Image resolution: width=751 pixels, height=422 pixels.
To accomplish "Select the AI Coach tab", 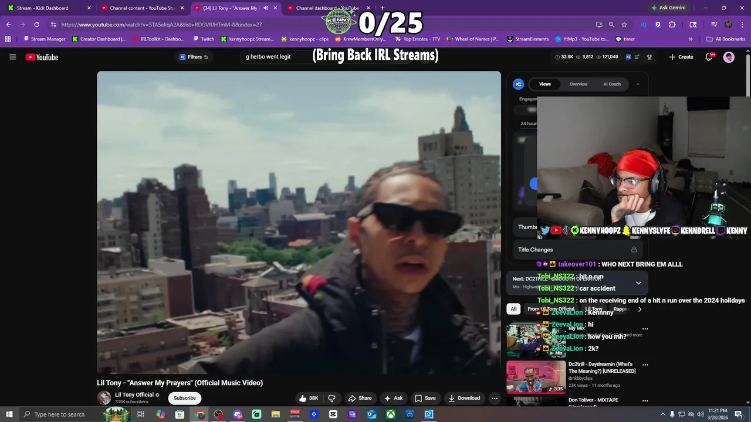I will (612, 84).
